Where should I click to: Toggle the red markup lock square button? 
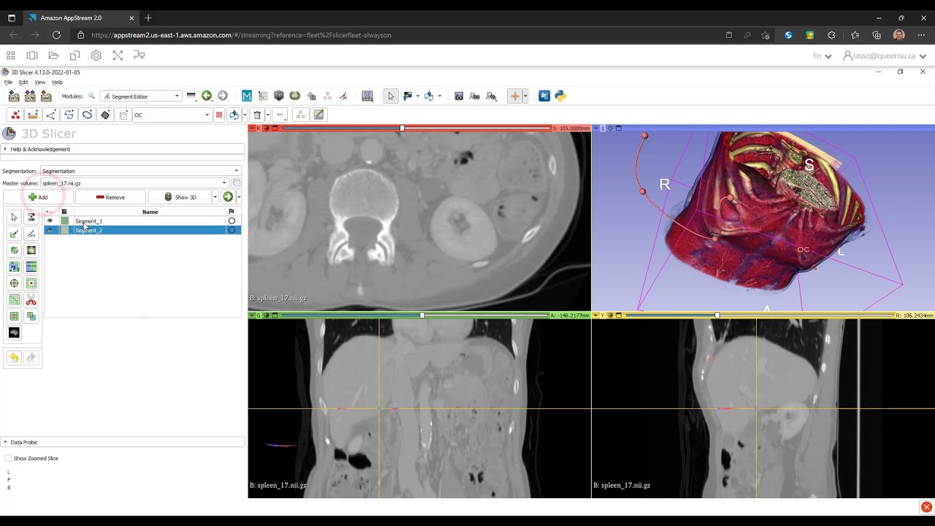[218, 115]
